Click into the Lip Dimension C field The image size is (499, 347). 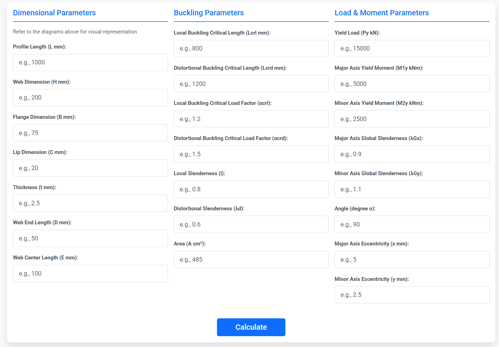(90, 168)
